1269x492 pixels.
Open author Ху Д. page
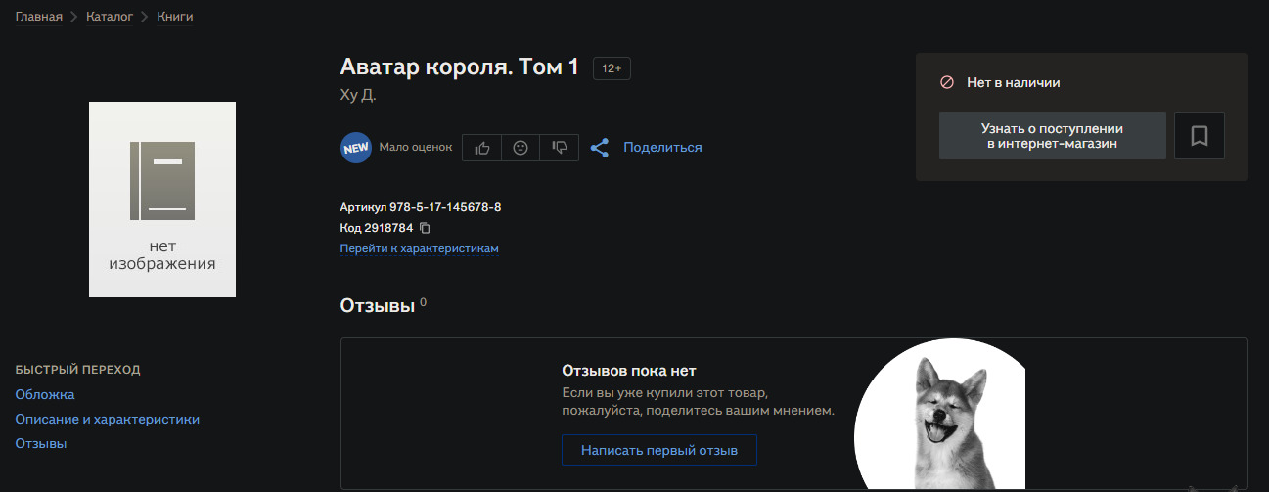[x=357, y=95]
